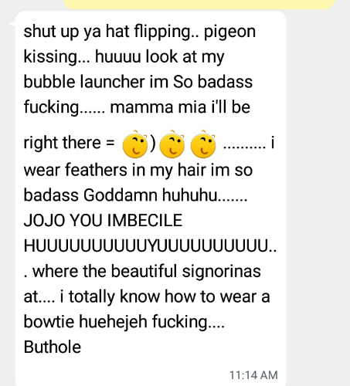Click the word "bowtie" in the message
Screen dimensions: 350x386
(x=49, y=322)
